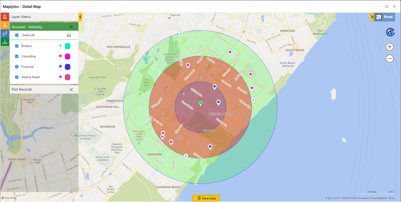Select the blue Route tool in sidebar
401x202 pixels.
5,33
